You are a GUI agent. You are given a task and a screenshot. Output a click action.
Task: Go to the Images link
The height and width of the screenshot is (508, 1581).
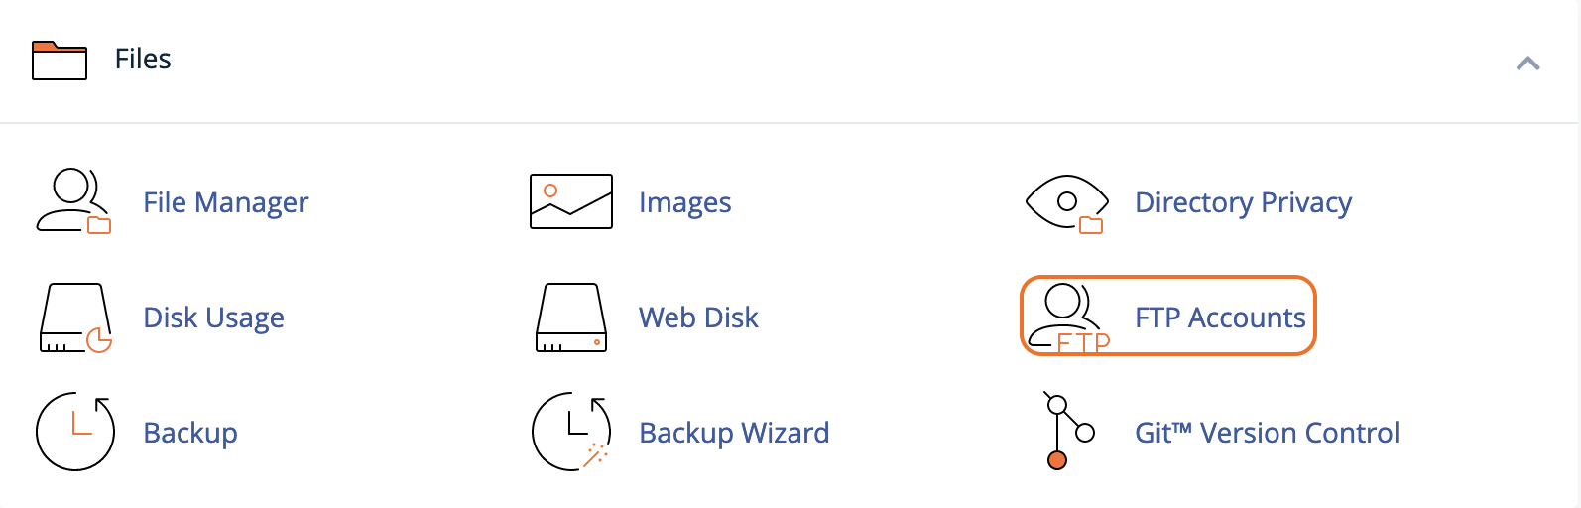pos(685,202)
